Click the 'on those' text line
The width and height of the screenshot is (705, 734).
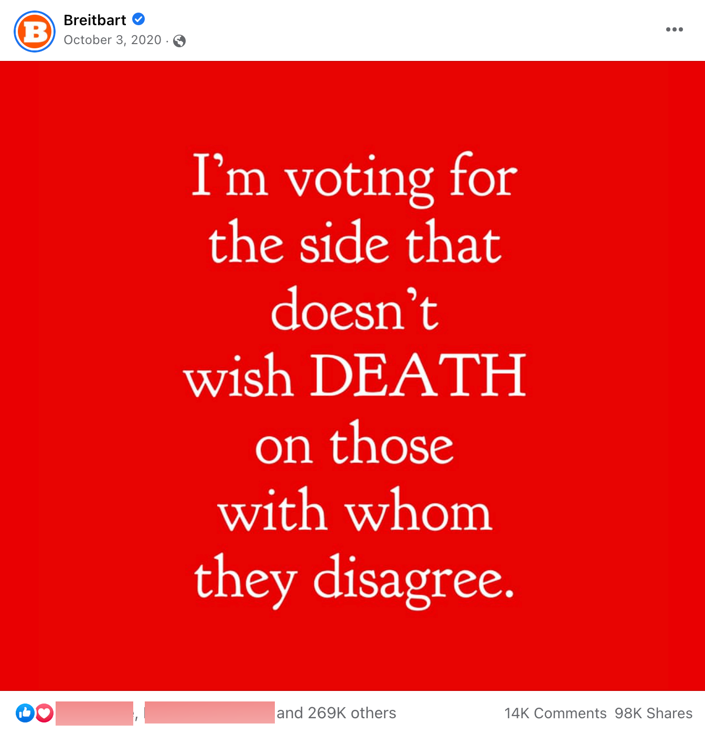pos(354,443)
